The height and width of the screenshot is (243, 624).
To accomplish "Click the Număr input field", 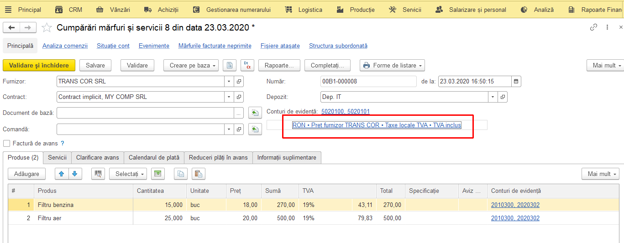I will (x=369, y=82).
